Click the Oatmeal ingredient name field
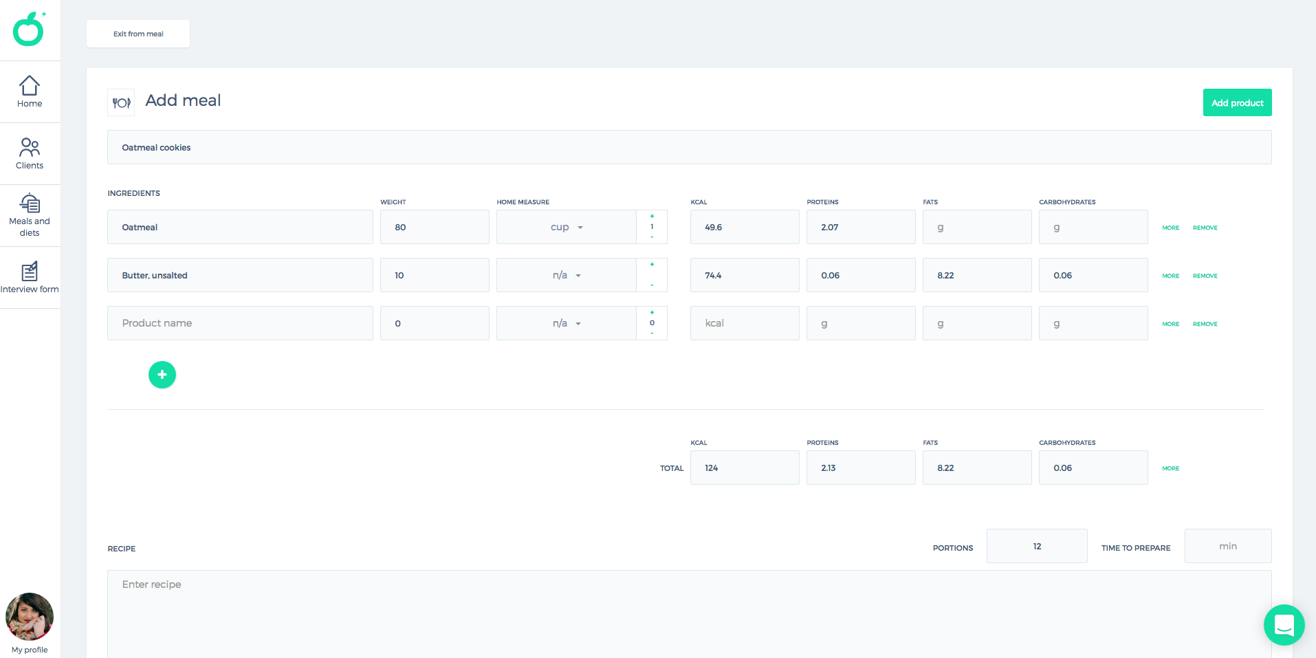Image resolution: width=1316 pixels, height=658 pixels. [x=240, y=227]
